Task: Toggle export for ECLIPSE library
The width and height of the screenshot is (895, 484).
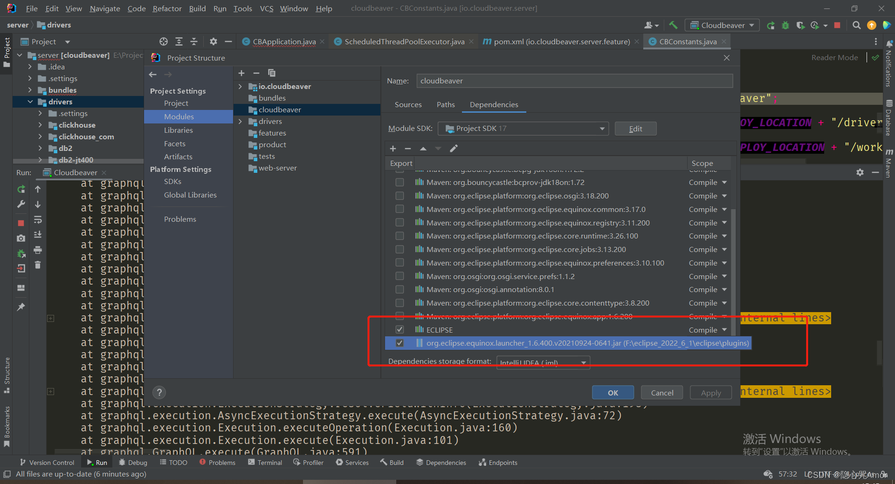Action: [399, 330]
